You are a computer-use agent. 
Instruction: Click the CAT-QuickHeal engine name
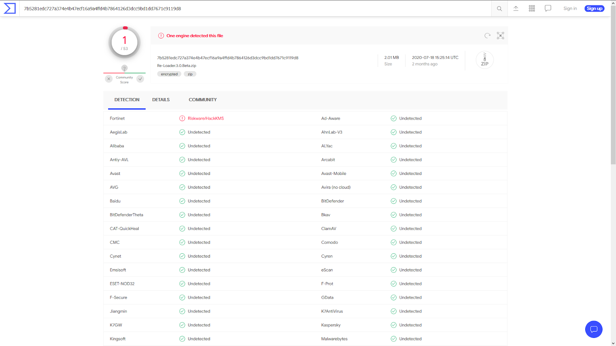click(x=124, y=229)
